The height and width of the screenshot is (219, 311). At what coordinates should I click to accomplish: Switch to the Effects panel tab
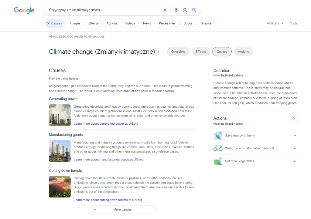[x=201, y=52]
